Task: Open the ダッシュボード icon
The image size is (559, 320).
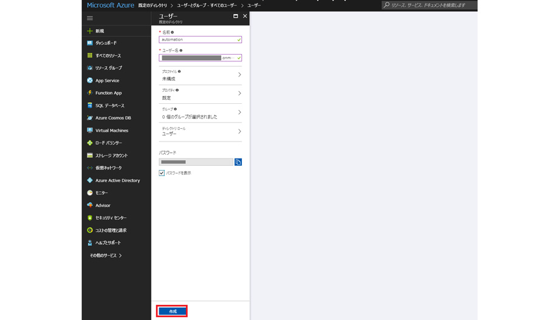Action: click(x=90, y=43)
